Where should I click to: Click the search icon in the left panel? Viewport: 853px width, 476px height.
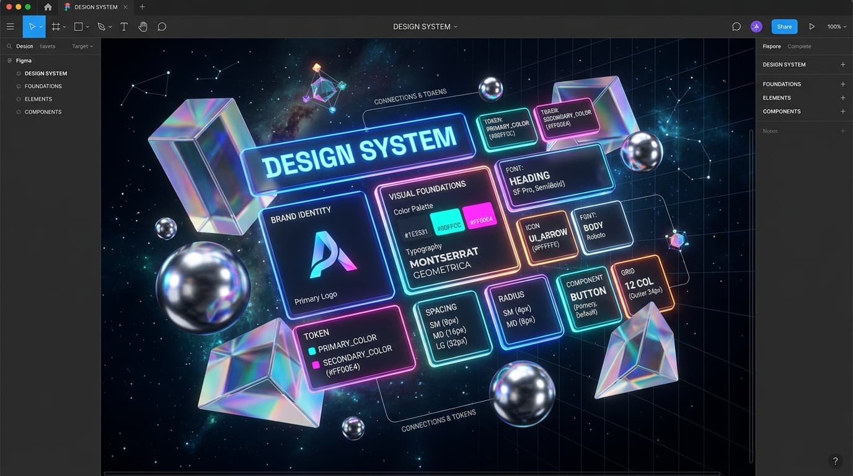point(9,46)
